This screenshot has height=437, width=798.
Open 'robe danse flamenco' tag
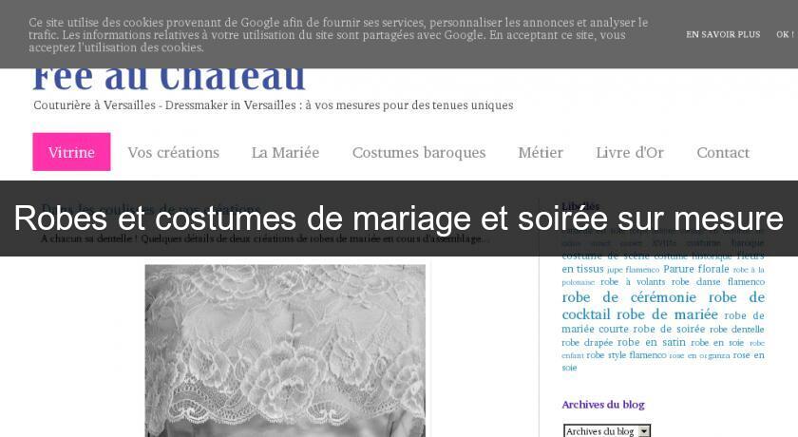(717, 282)
